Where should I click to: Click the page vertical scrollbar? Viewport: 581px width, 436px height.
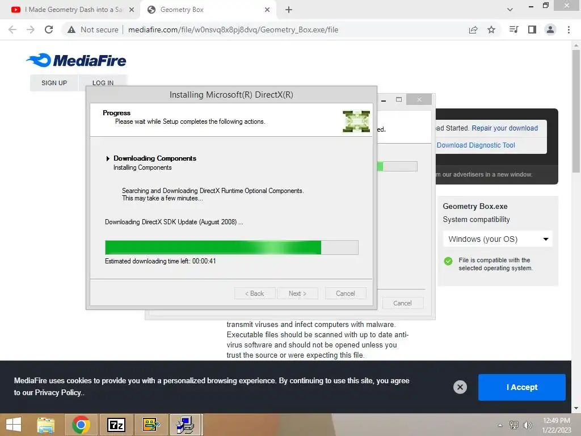click(x=576, y=111)
